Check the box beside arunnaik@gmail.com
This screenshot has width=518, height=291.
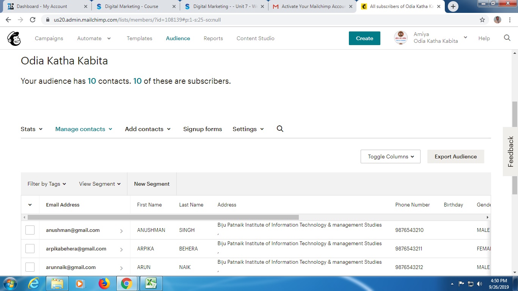(30, 267)
